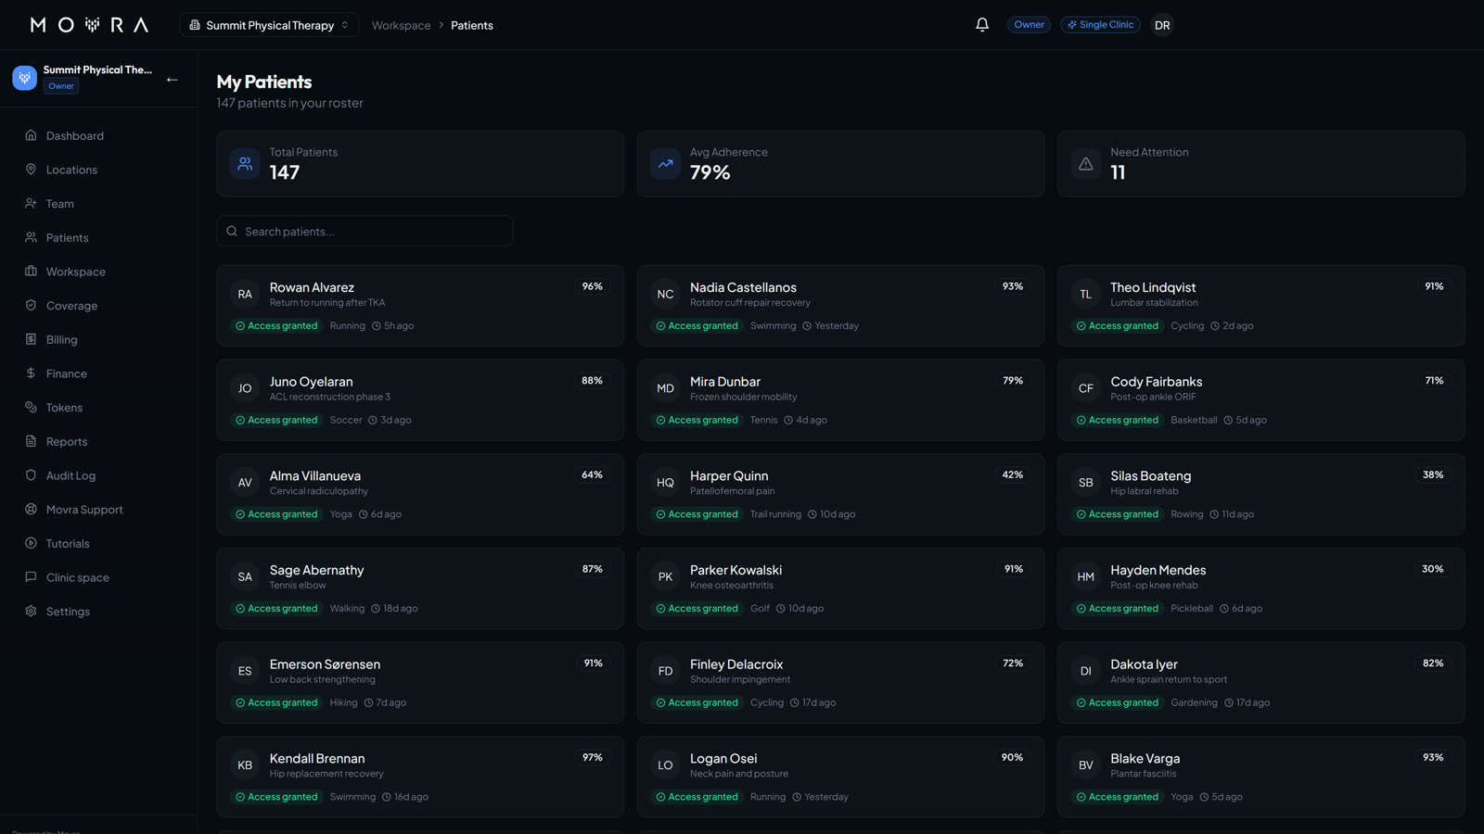Click the Tutorials play icon
Image resolution: width=1484 pixels, height=834 pixels.
pos(31,543)
